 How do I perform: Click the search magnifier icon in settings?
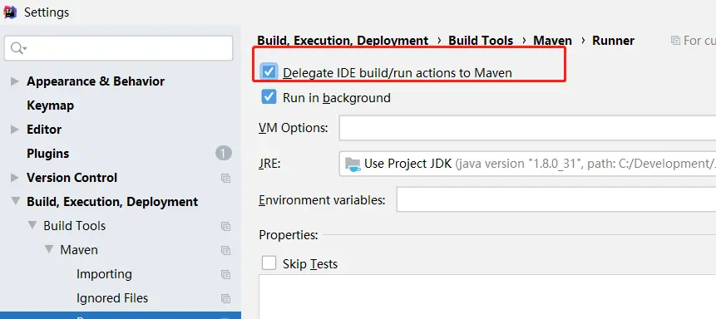[17, 48]
